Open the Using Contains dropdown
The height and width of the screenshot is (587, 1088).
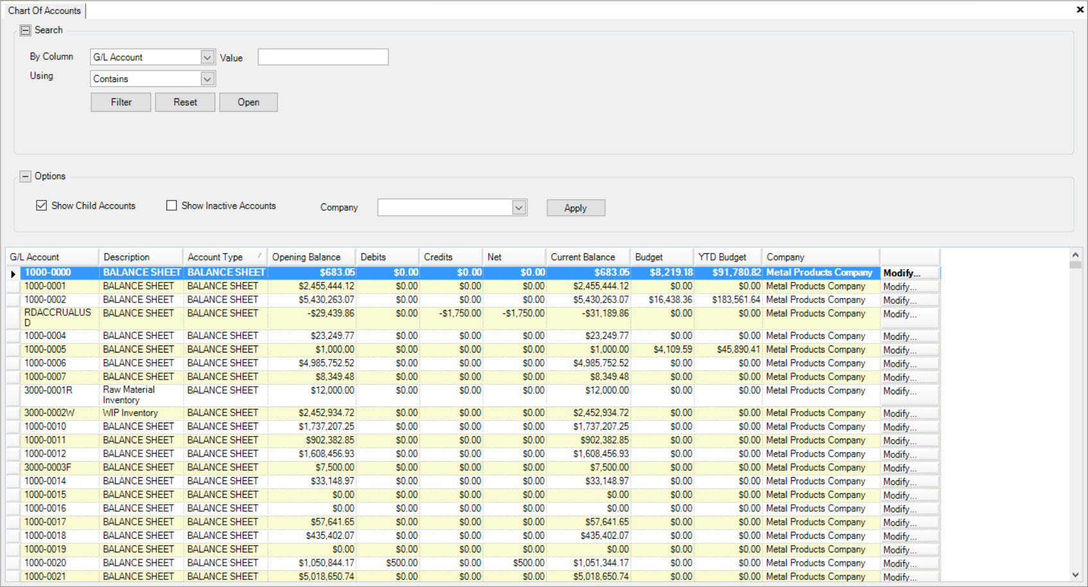[207, 79]
